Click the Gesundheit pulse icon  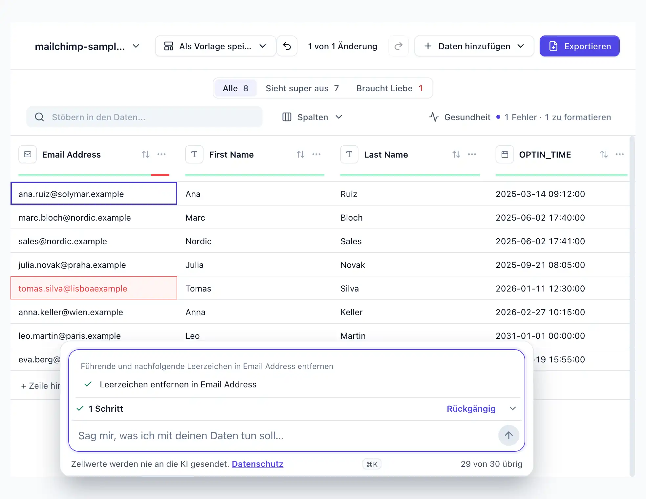434,117
